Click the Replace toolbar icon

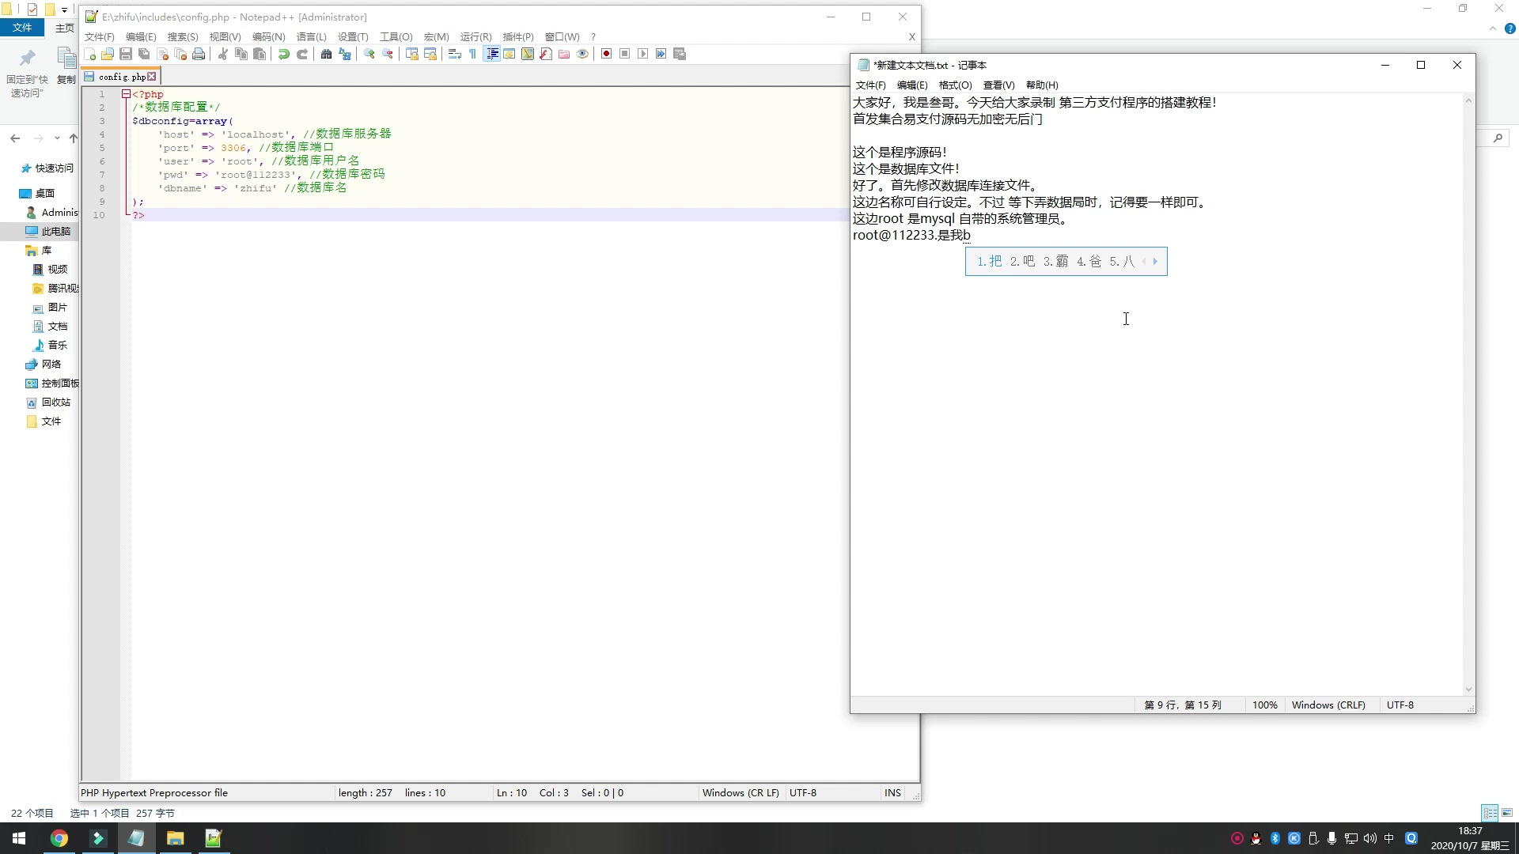(344, 54)
